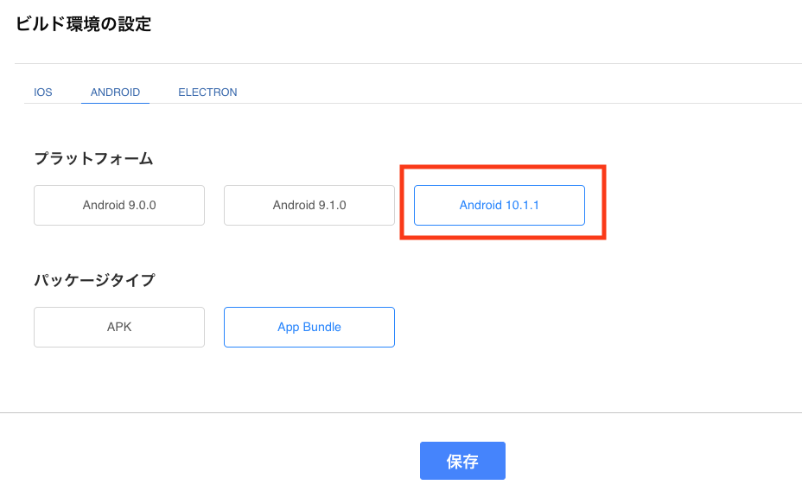The image size is (802, 491).
Task: Select the ANDROID tab
Action: coord(115,92)
